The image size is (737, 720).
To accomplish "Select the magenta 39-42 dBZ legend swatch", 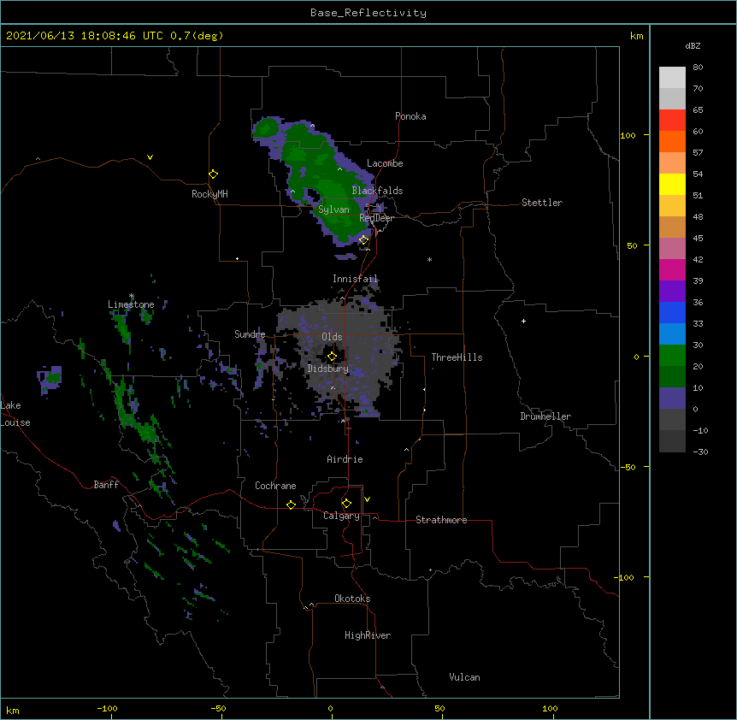I will [672, 269].
